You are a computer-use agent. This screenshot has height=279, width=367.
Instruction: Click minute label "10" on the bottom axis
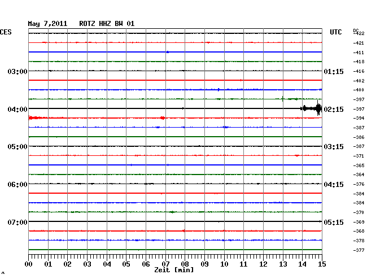tap(224, 264)
